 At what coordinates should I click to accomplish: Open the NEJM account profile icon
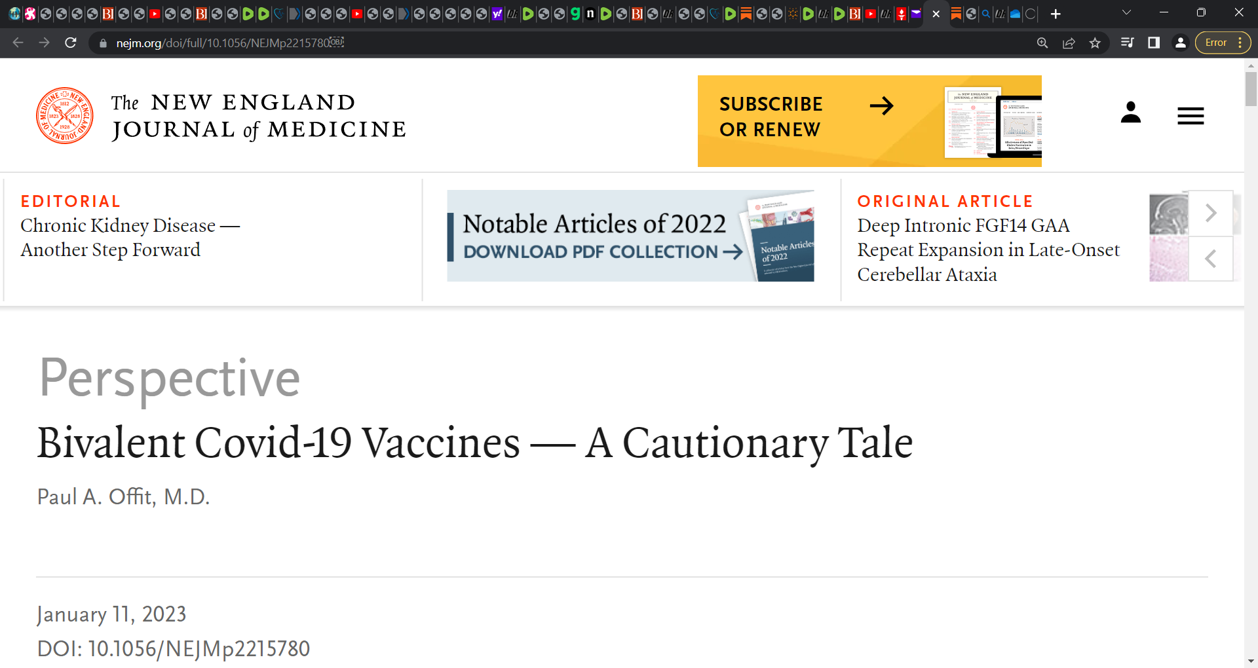coord(1130,113)
